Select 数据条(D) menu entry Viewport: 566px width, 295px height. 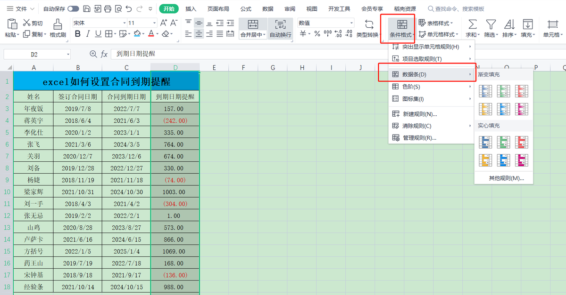[x=432, y=74]
